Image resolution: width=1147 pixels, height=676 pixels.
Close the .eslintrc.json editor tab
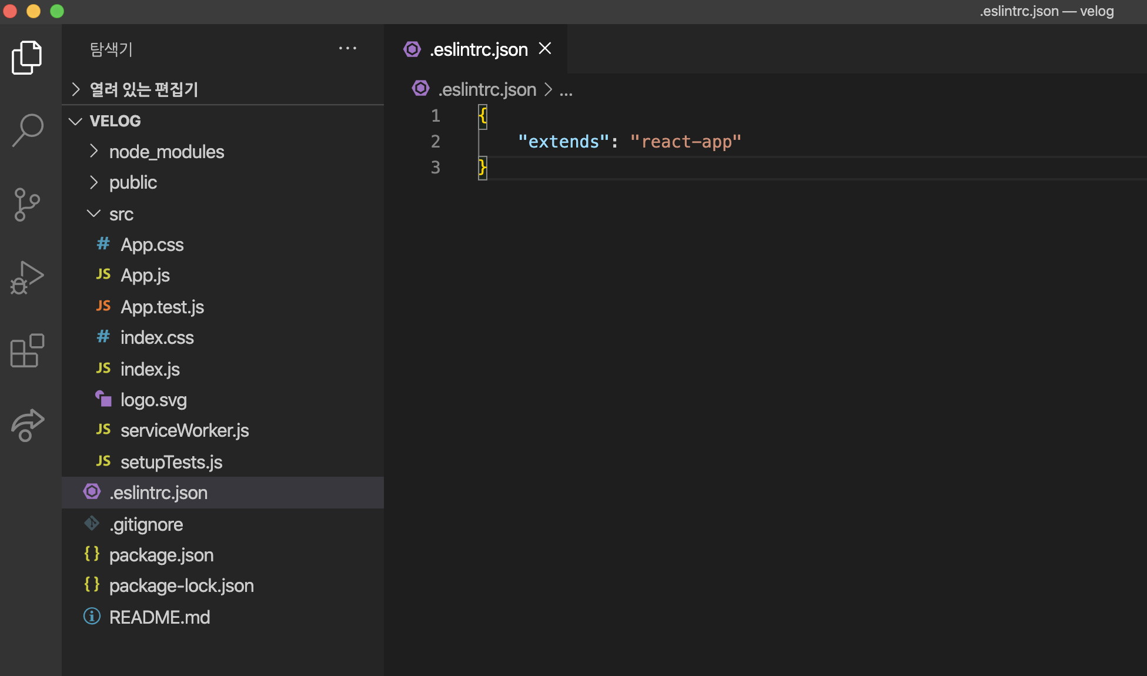(545, 49)
